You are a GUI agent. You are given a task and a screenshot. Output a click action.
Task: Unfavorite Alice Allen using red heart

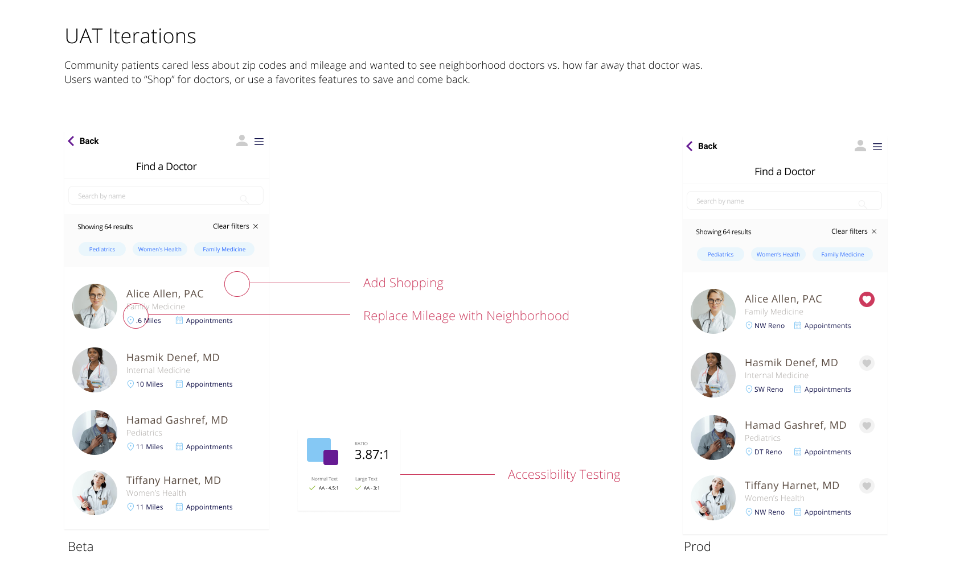tap(867, 299)
